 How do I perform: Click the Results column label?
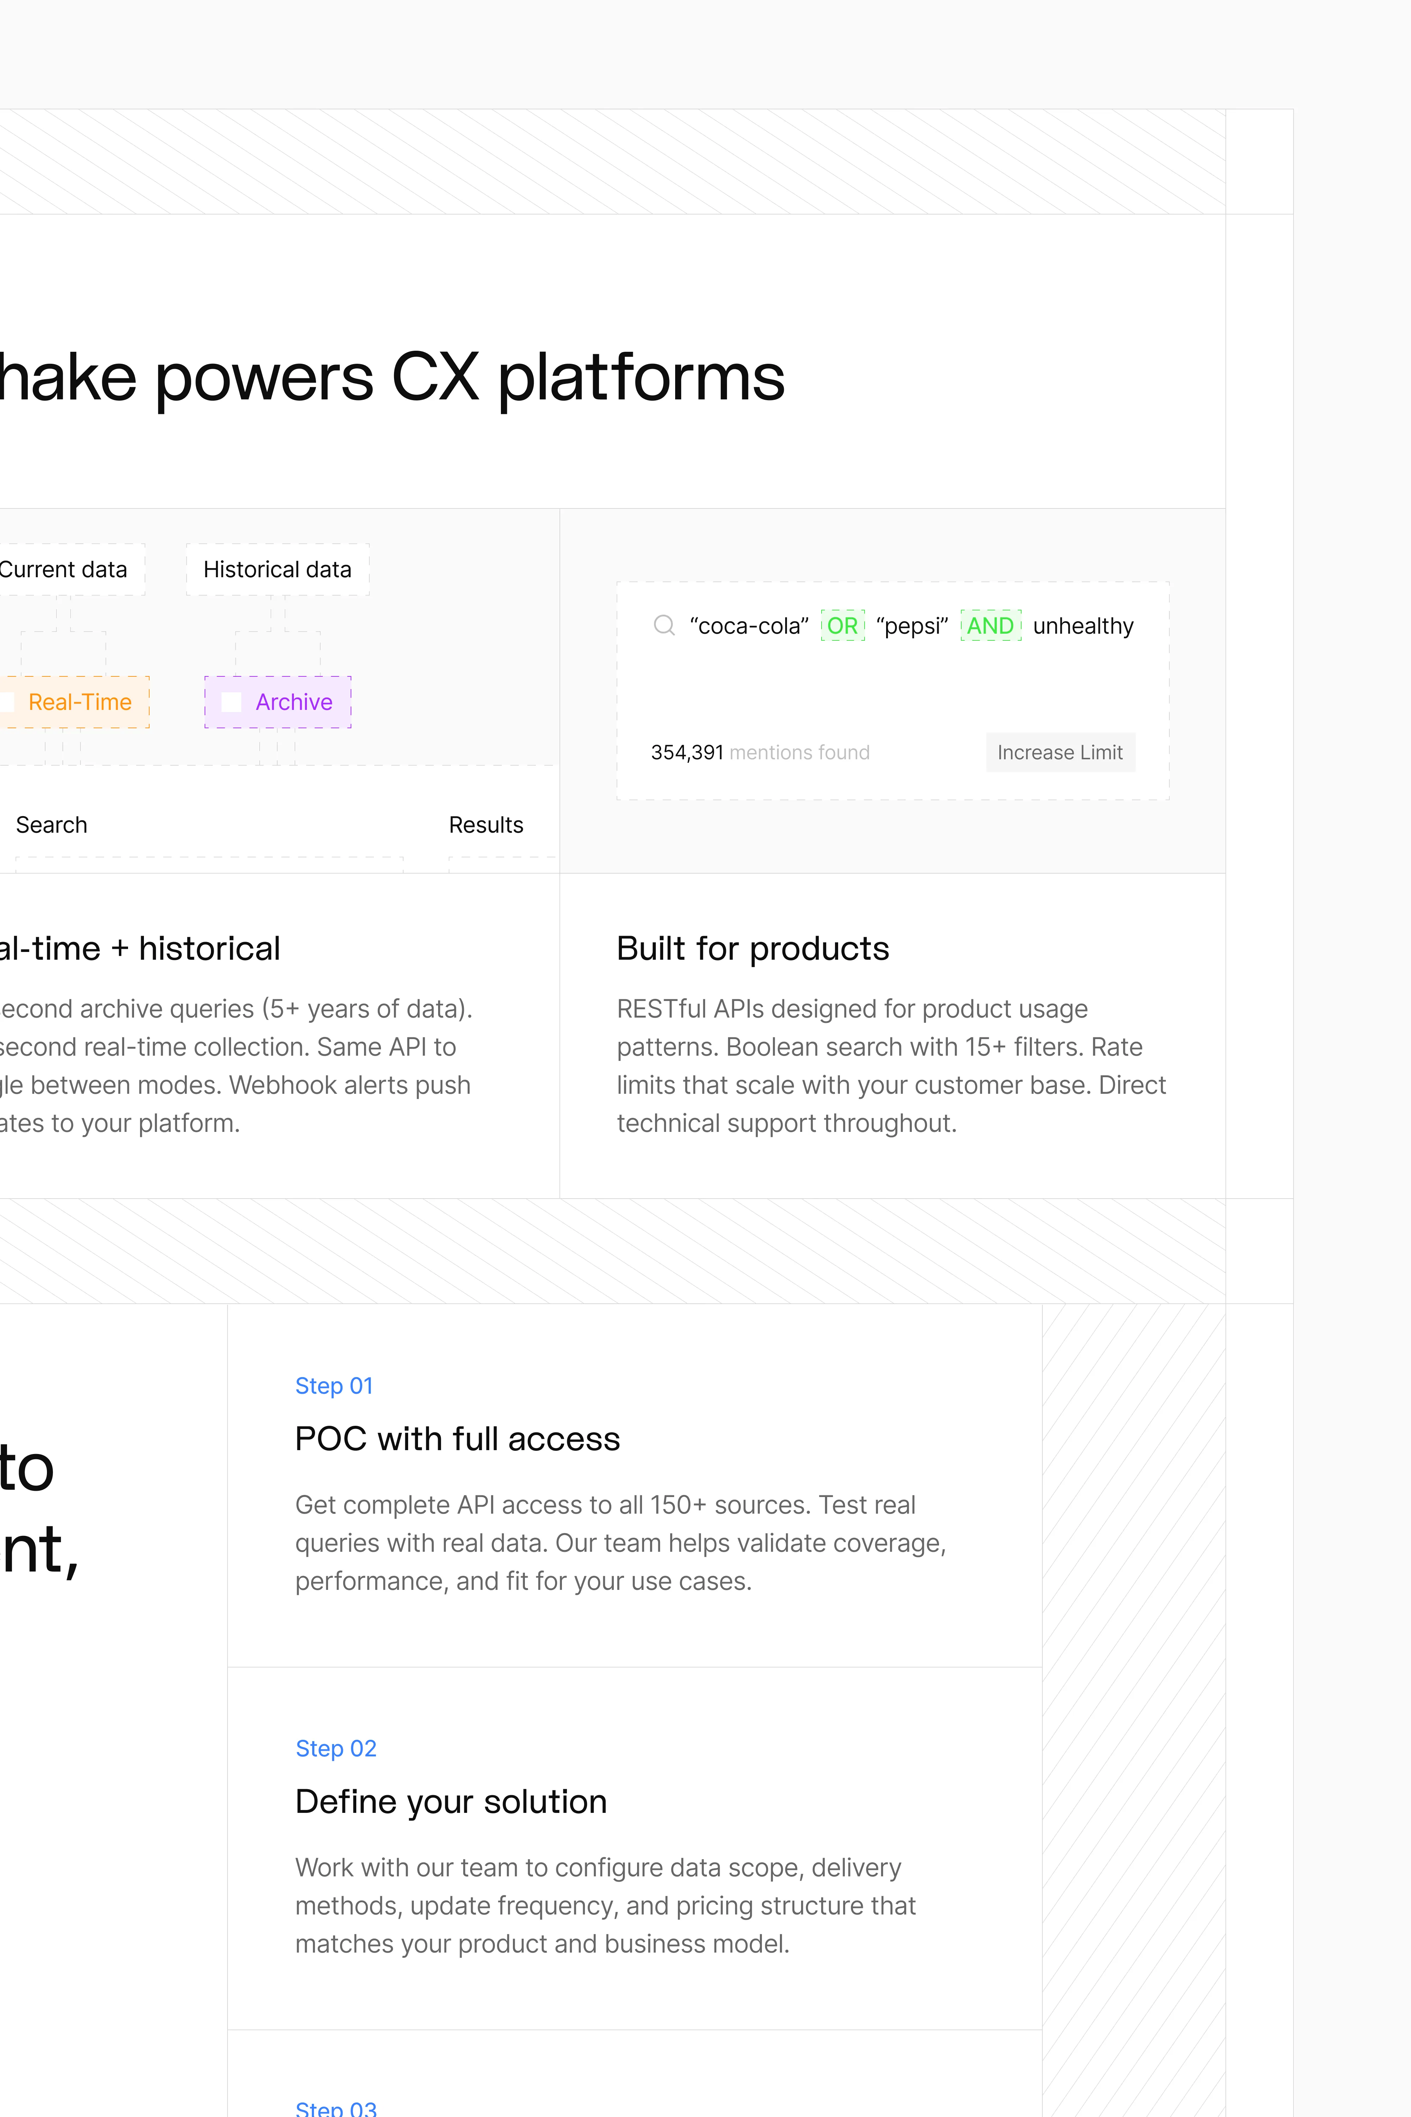[x=486, y=825]
